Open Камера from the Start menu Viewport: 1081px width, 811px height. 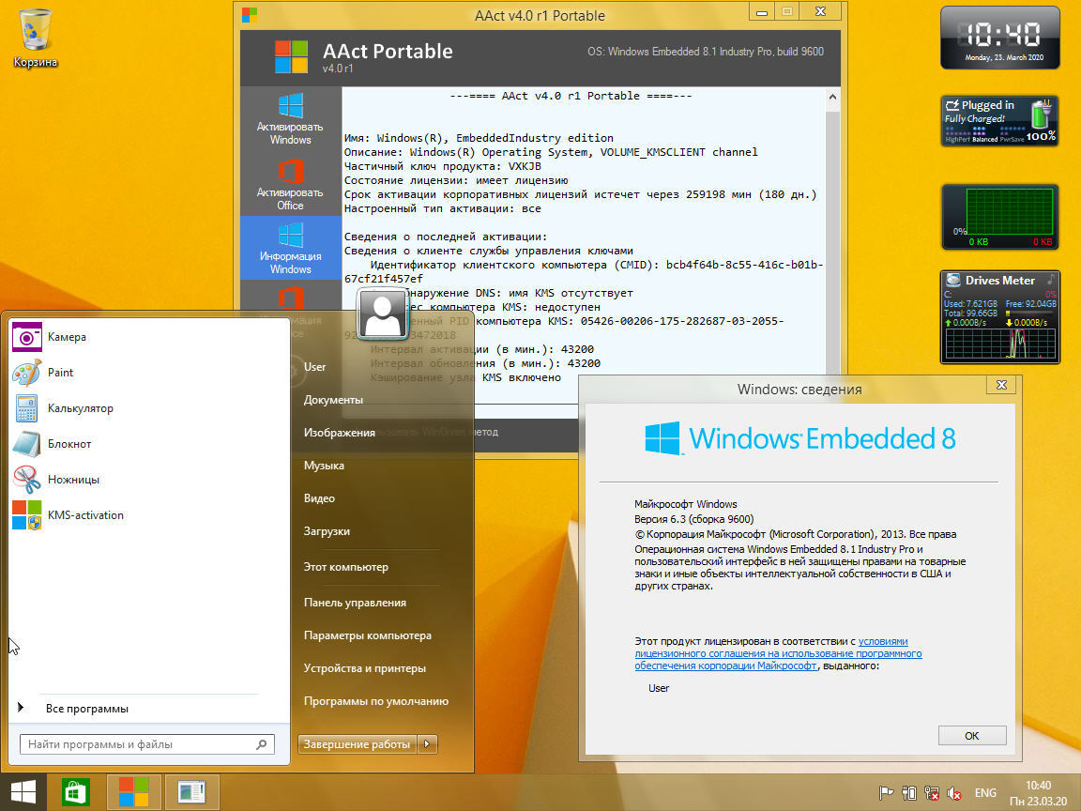(67, 337)
